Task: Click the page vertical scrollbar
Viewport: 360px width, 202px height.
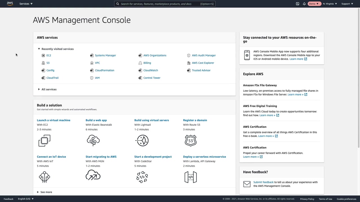Action: tap(359, 78)
